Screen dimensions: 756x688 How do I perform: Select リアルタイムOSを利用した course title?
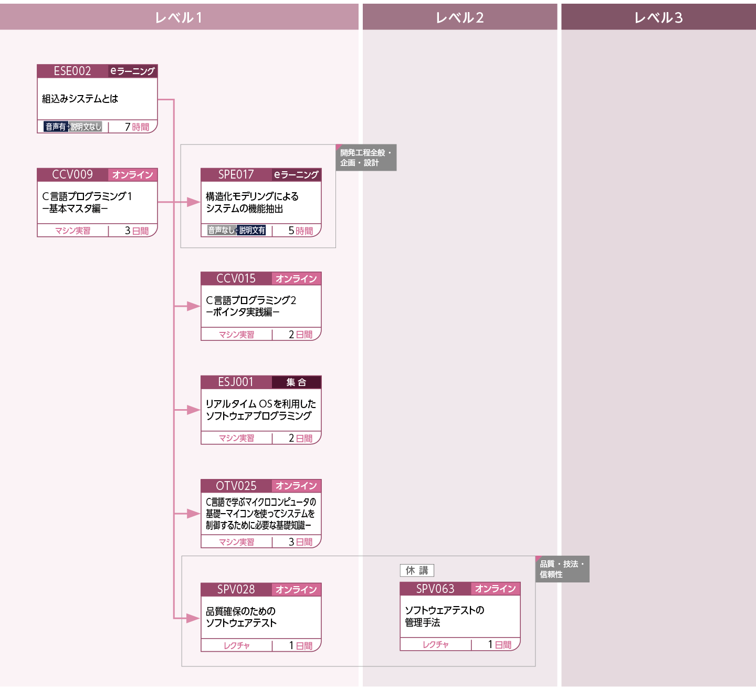coord(261,404)
